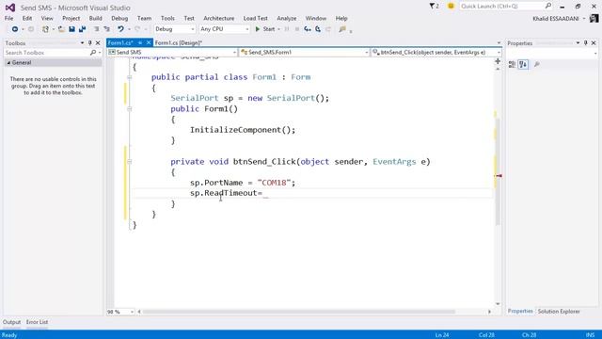The width and height of the screenshot is (602, 339).
Task: Click the editor horizontal scrollbar
Action: tap(298, 312)
